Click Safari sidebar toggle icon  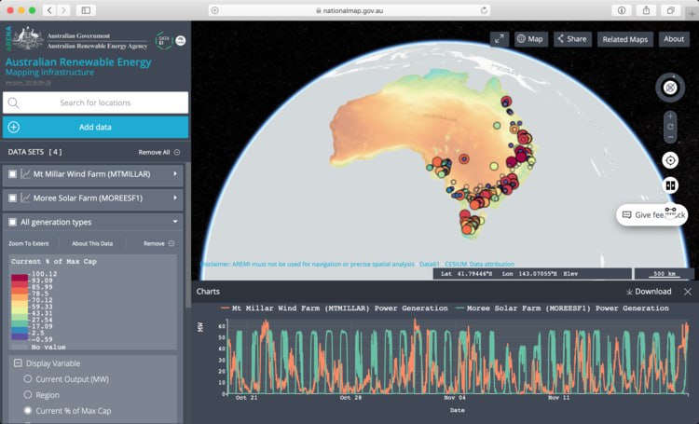[86, 9]
